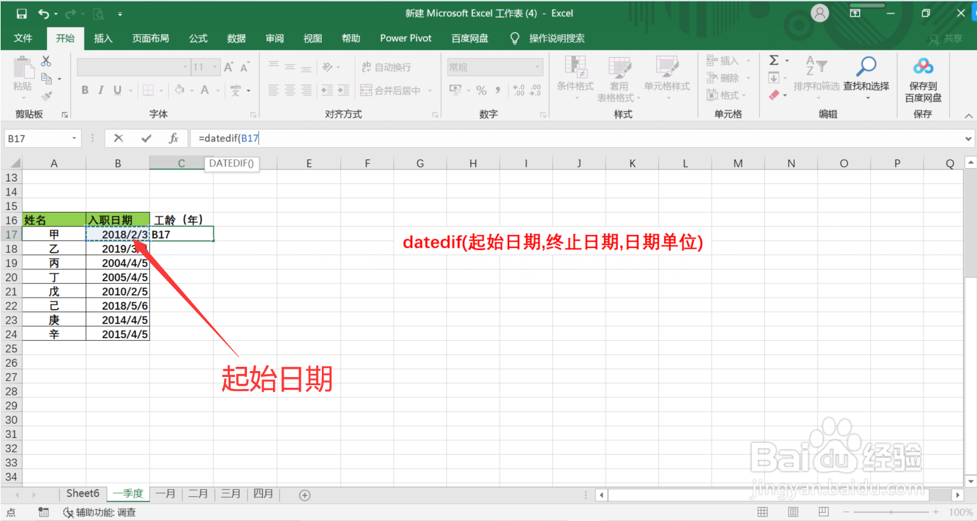Viewport: 977px width, 521px height.
Task: Toggle Italic formatting
Action: [x=101, y=90]
